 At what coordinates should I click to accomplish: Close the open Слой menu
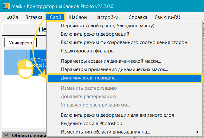tap(56, 17)
